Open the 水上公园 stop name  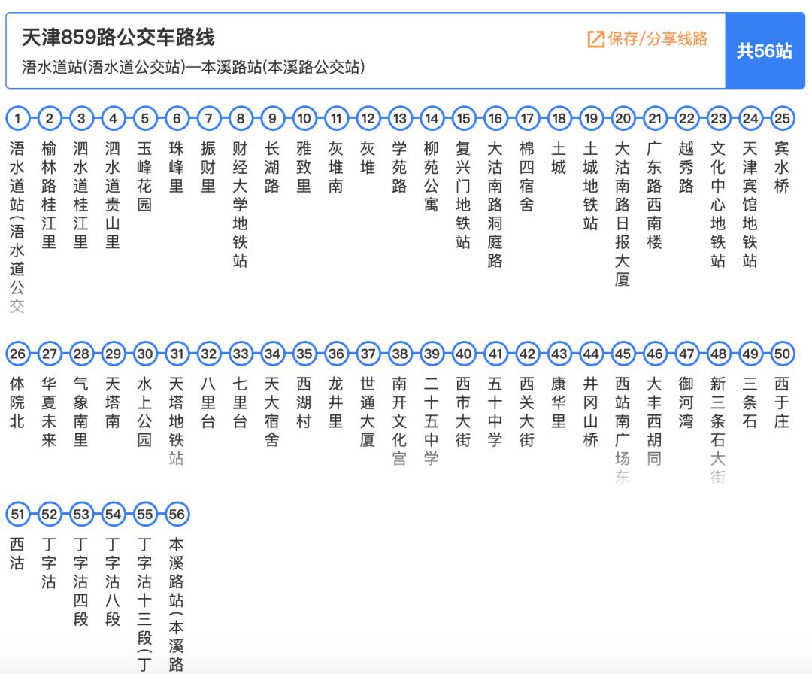pos(145,411)
